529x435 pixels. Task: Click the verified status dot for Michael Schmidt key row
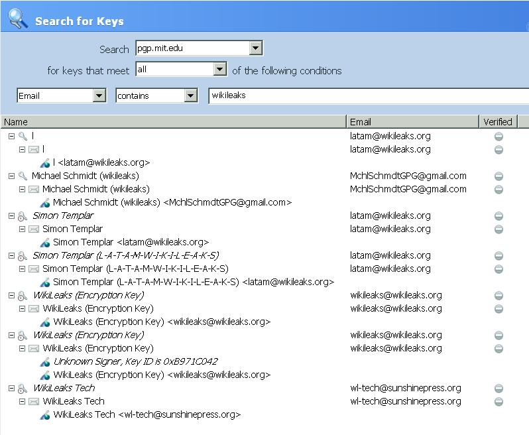point(499,176)
